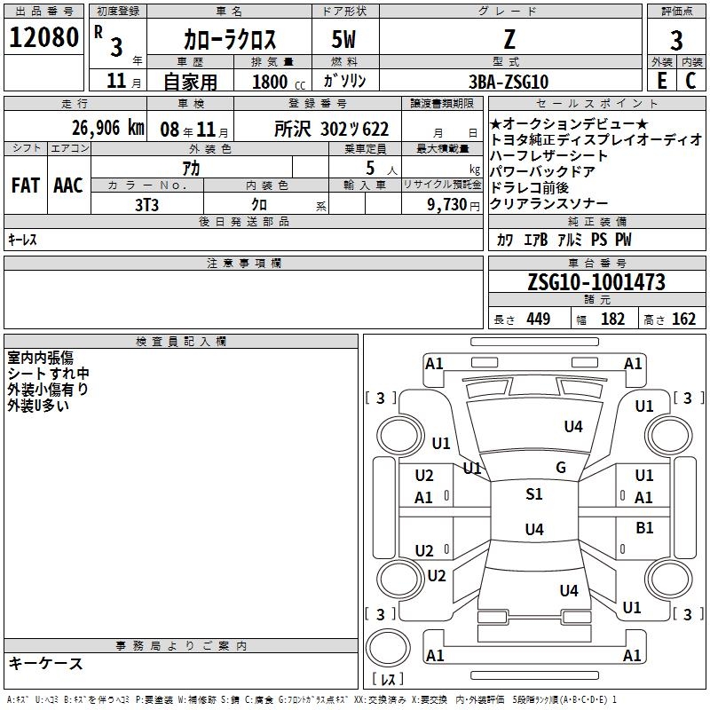Click the color number 3T3
Image resolution: width=710 pixels, height=710 pixels.
(146, 205)
